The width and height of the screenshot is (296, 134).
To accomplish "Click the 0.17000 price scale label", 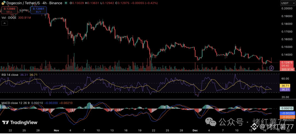I will (287, 32).
